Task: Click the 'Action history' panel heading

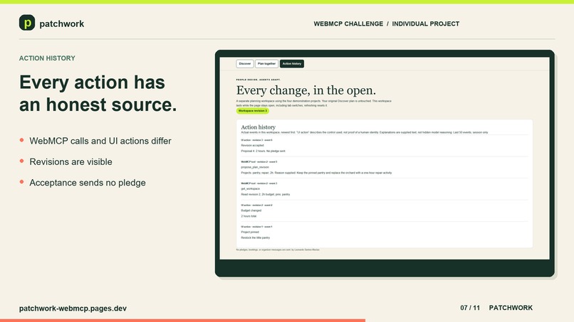Action: click(258, 127)
